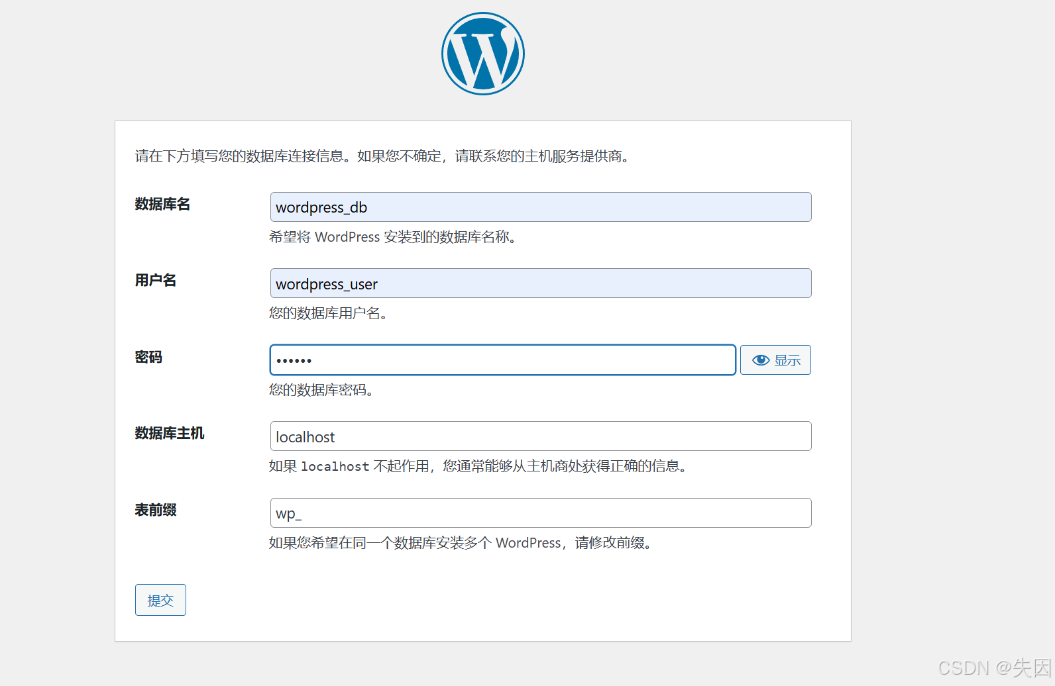Click the 表前缀 field containing wp_
1055x686 pixels.
tap(541, 513)
